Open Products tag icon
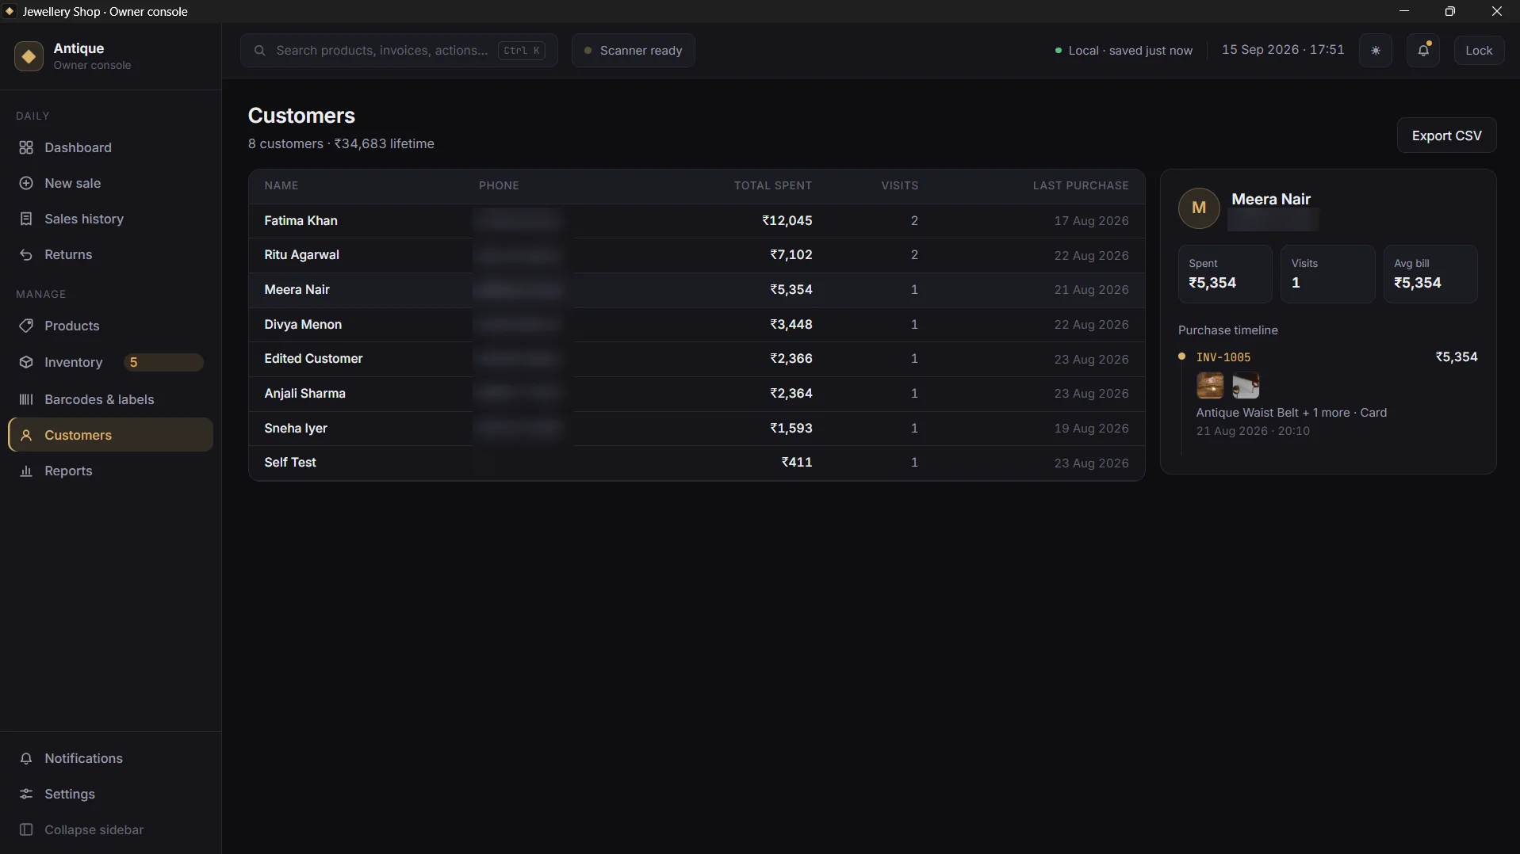This screenshot has width=1520, height=854. point(26,326)
